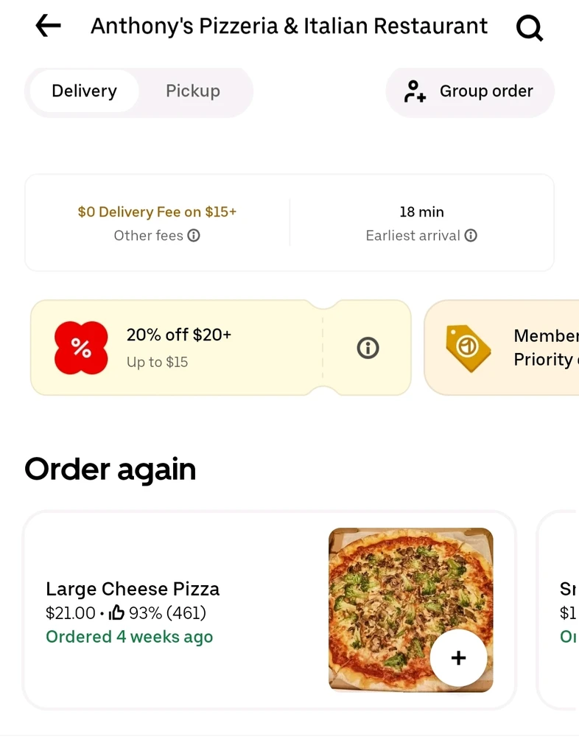This screenshot has width=579, height=737.
Task: Tap the 18 min earliest arrival time
Action: (421, 212)
